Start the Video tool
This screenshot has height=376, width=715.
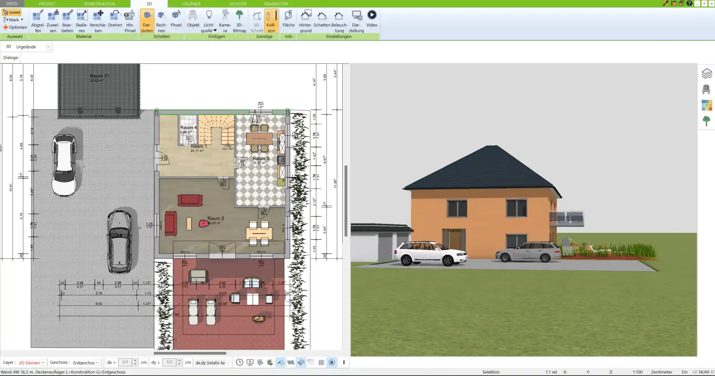[372, 19]
